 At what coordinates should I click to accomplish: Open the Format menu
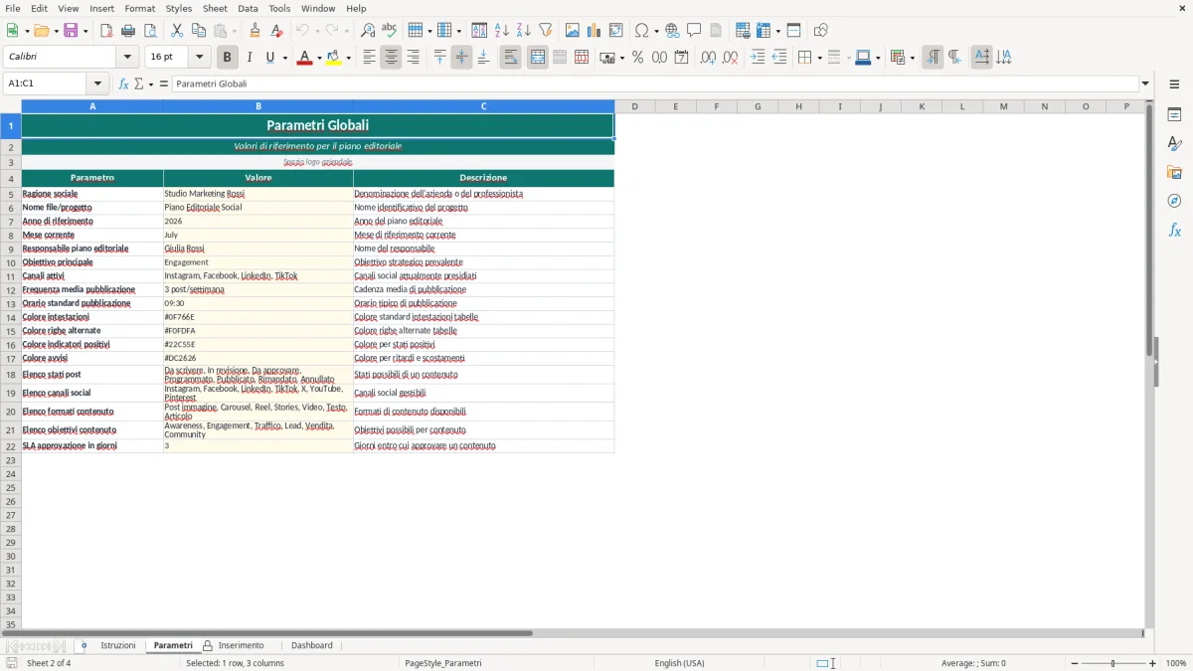[x=139, y=8]
